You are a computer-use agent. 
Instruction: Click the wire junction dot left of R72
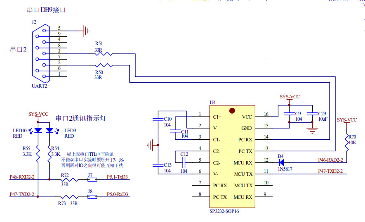[49, 179]
